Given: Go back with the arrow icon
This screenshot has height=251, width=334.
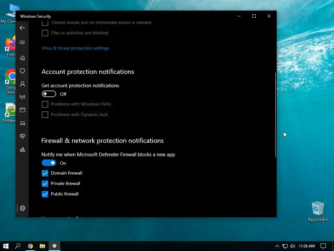Looking at the screenshot, I should pyautogui.click(x=22, y=28).
